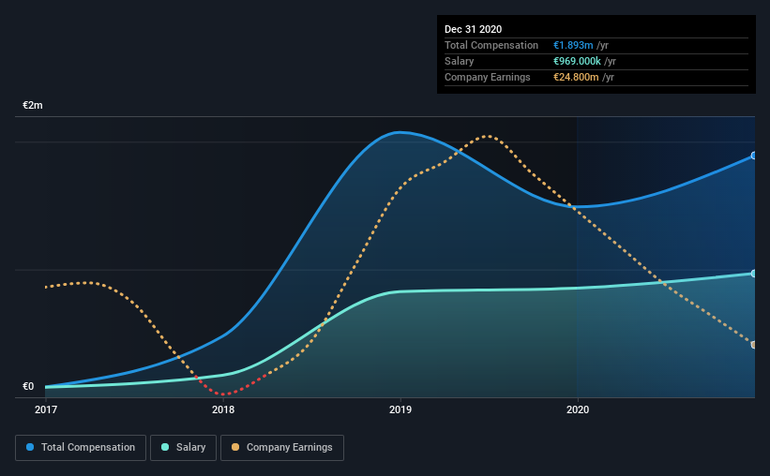Select the Company Earnings end data point
The width and height of the screenshot is (770, 476).
(x=753, y=345)
